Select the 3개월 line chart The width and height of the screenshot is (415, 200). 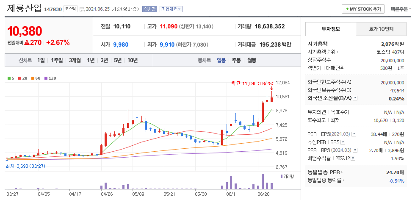click(x=75, y=60)
